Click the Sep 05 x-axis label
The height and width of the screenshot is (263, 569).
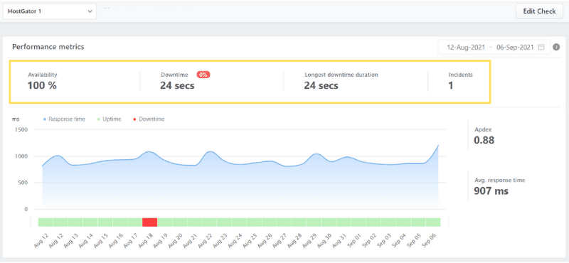[x=415, y=240]
